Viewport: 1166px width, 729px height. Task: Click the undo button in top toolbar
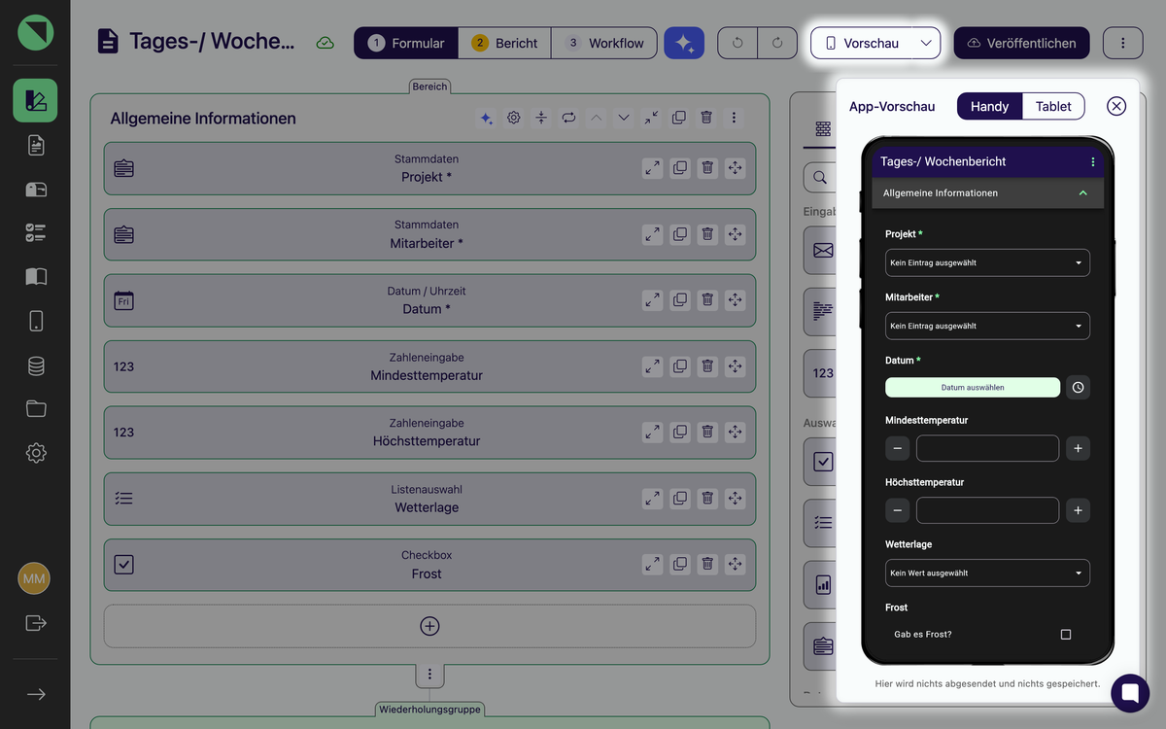737,43
